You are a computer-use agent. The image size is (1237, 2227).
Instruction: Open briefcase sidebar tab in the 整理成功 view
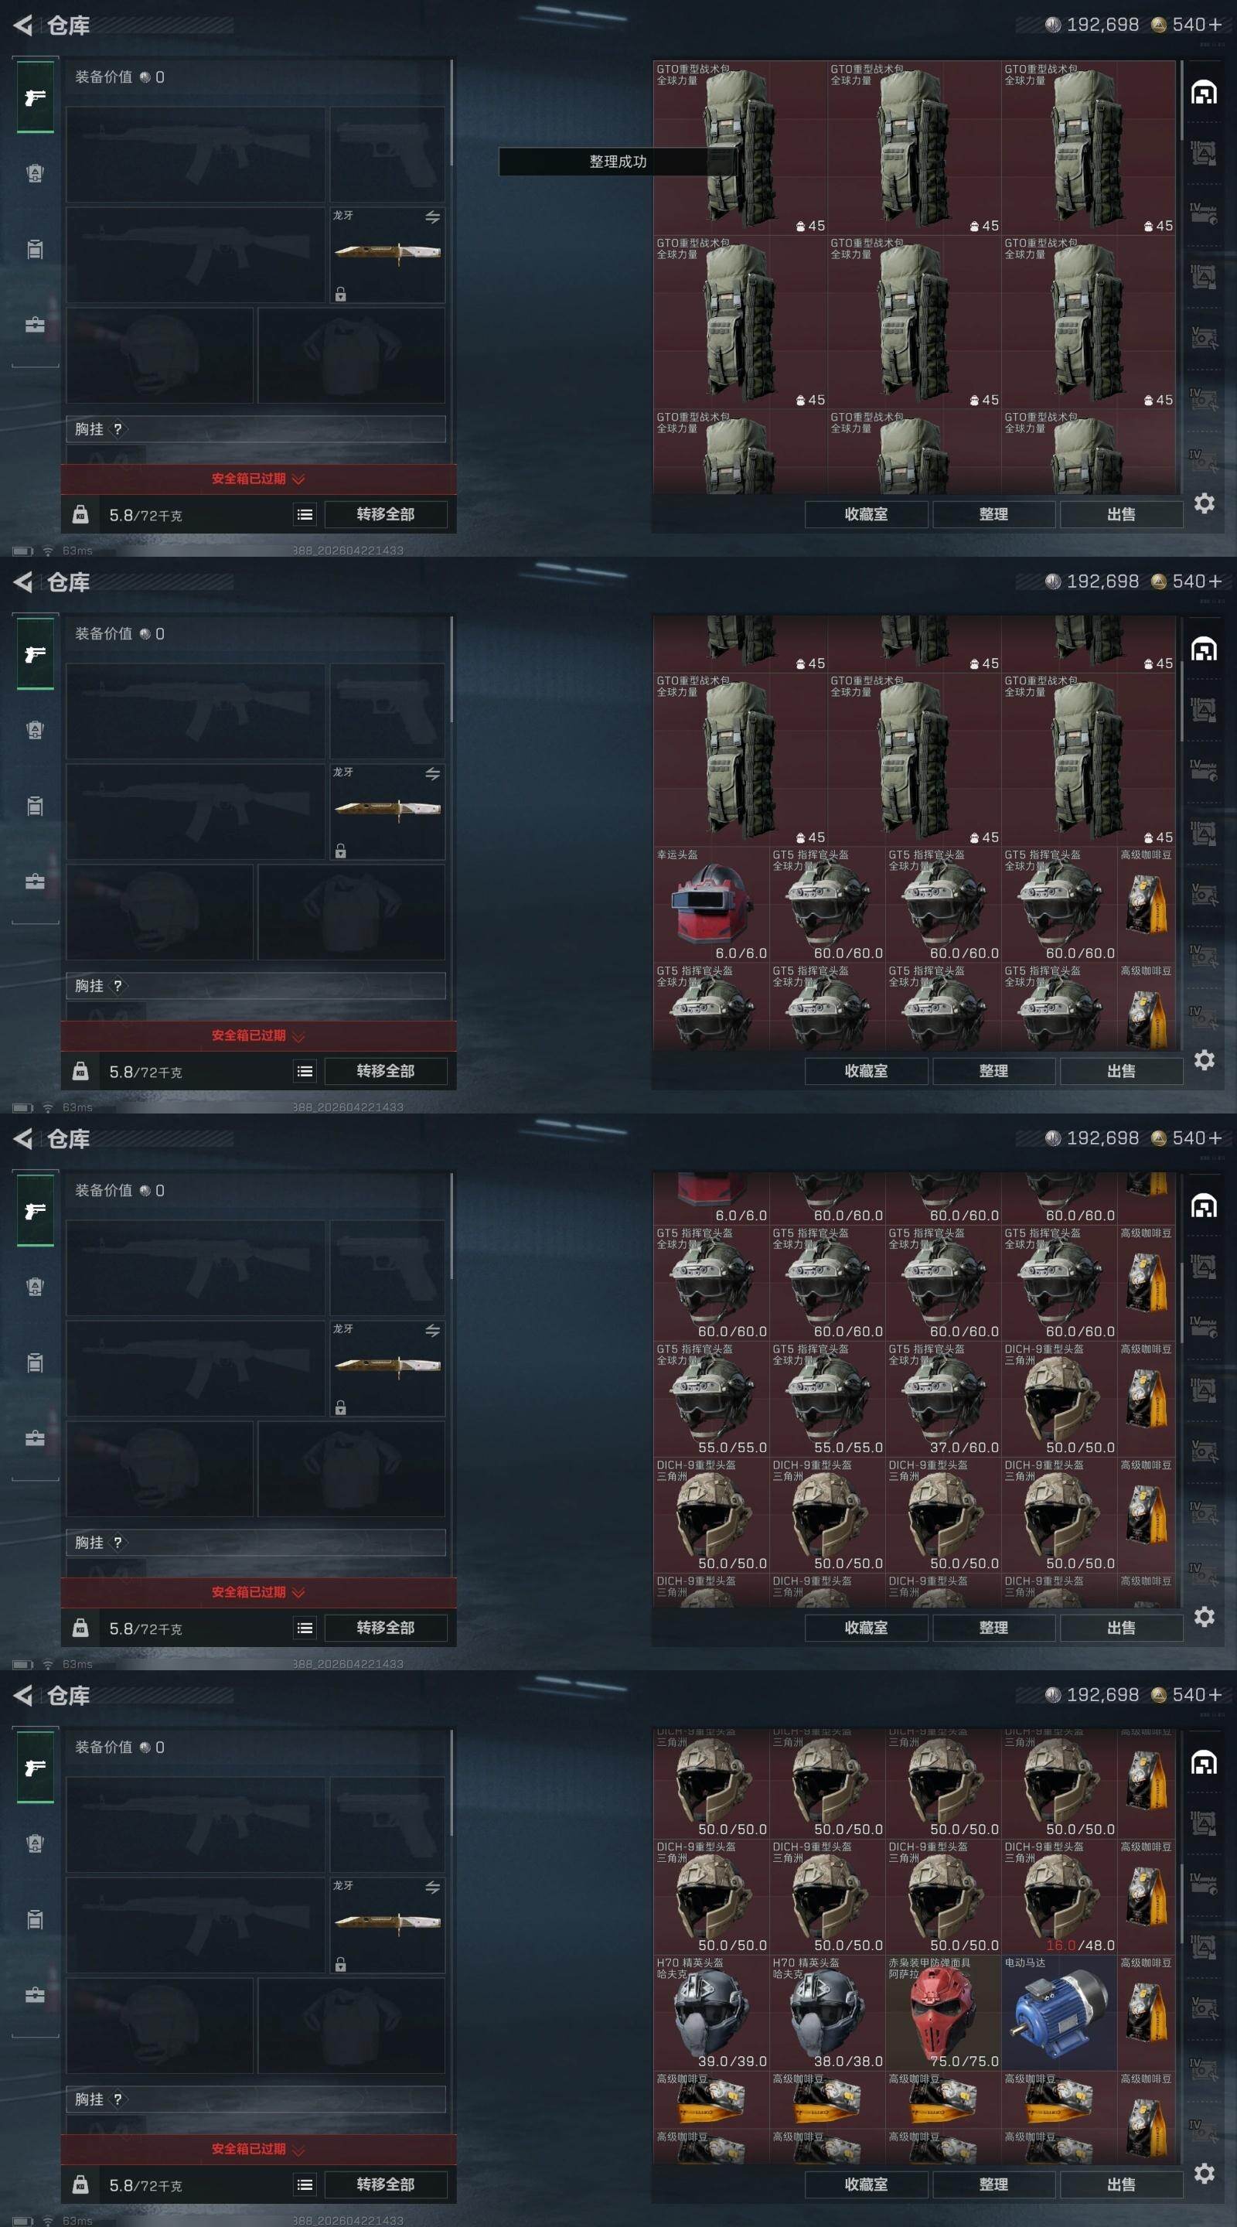point(35,325)
